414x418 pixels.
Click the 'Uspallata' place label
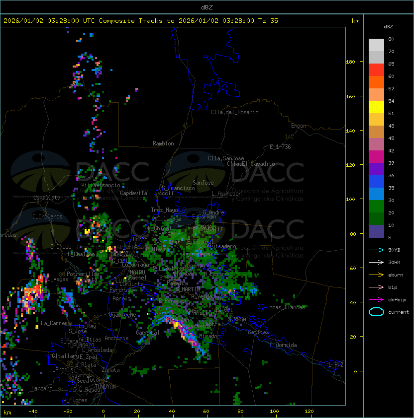(47, 198)
